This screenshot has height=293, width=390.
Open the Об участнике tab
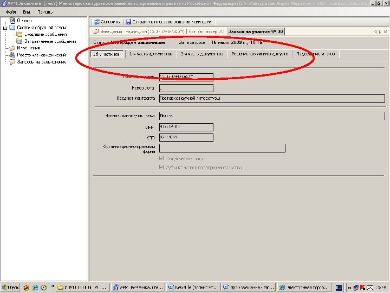pyautogui.click(x=107, y=54)
